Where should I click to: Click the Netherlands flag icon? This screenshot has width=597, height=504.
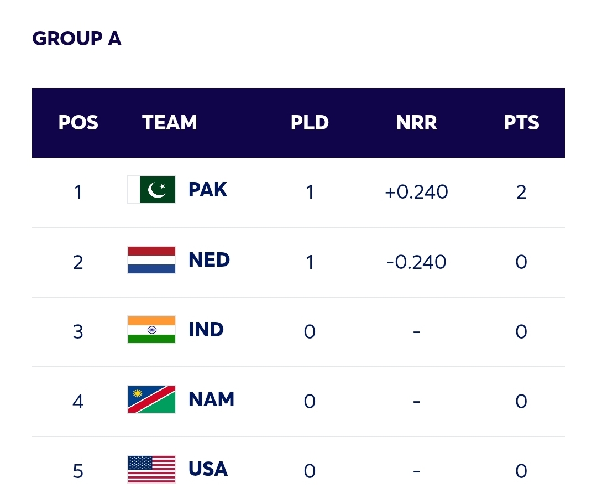pyautogui.click(x=151, y=260)
